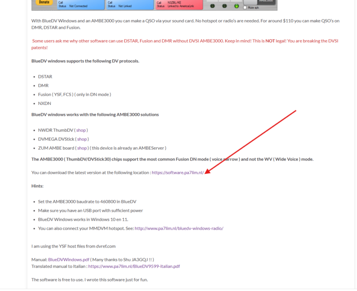Open the bluedv-windows-radio link
This screenshot has height=291, width=357.
179,229
